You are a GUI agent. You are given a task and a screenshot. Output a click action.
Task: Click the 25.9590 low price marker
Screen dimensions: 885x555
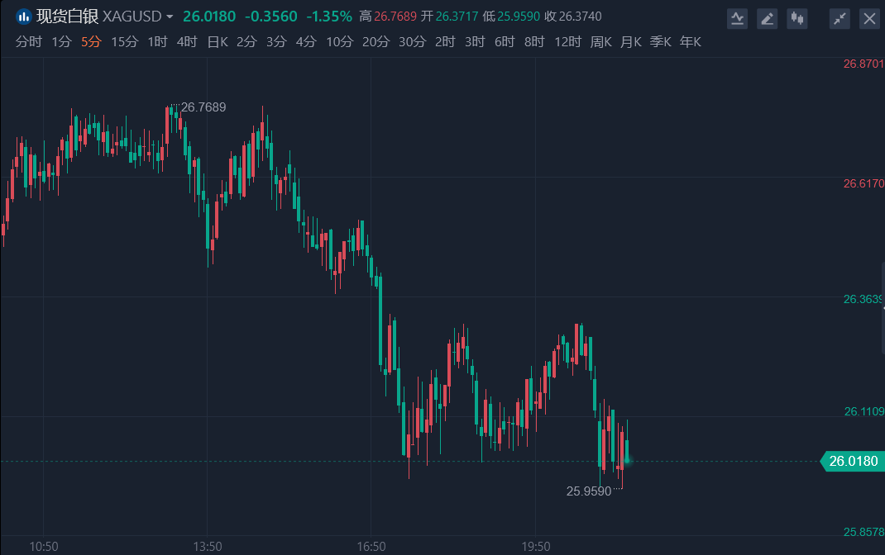(x=589, y=491)
